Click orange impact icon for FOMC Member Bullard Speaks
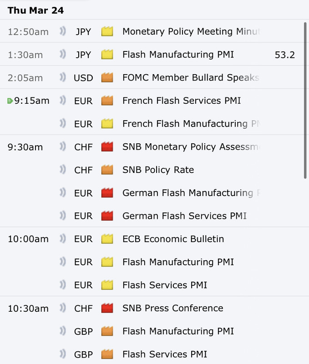 [x=107, y=77]
